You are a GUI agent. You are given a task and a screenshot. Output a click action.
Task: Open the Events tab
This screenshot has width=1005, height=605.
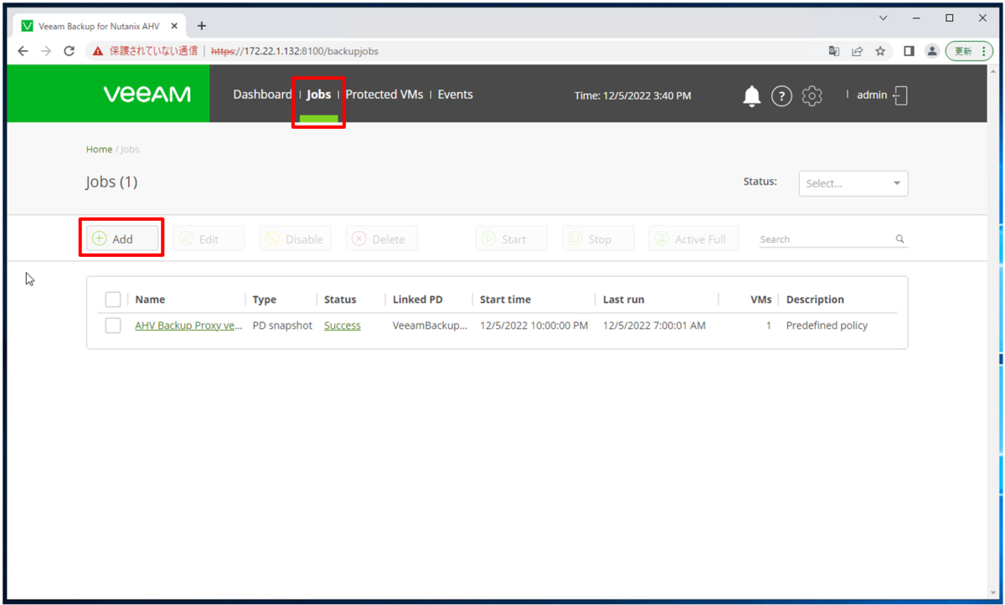pos(456,95)
